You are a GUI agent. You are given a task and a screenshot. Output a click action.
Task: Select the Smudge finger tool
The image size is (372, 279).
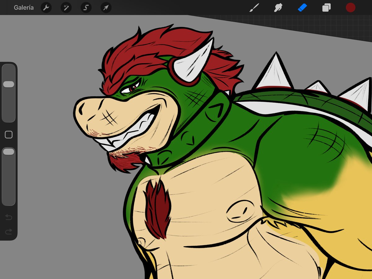(x=278, y=8)
